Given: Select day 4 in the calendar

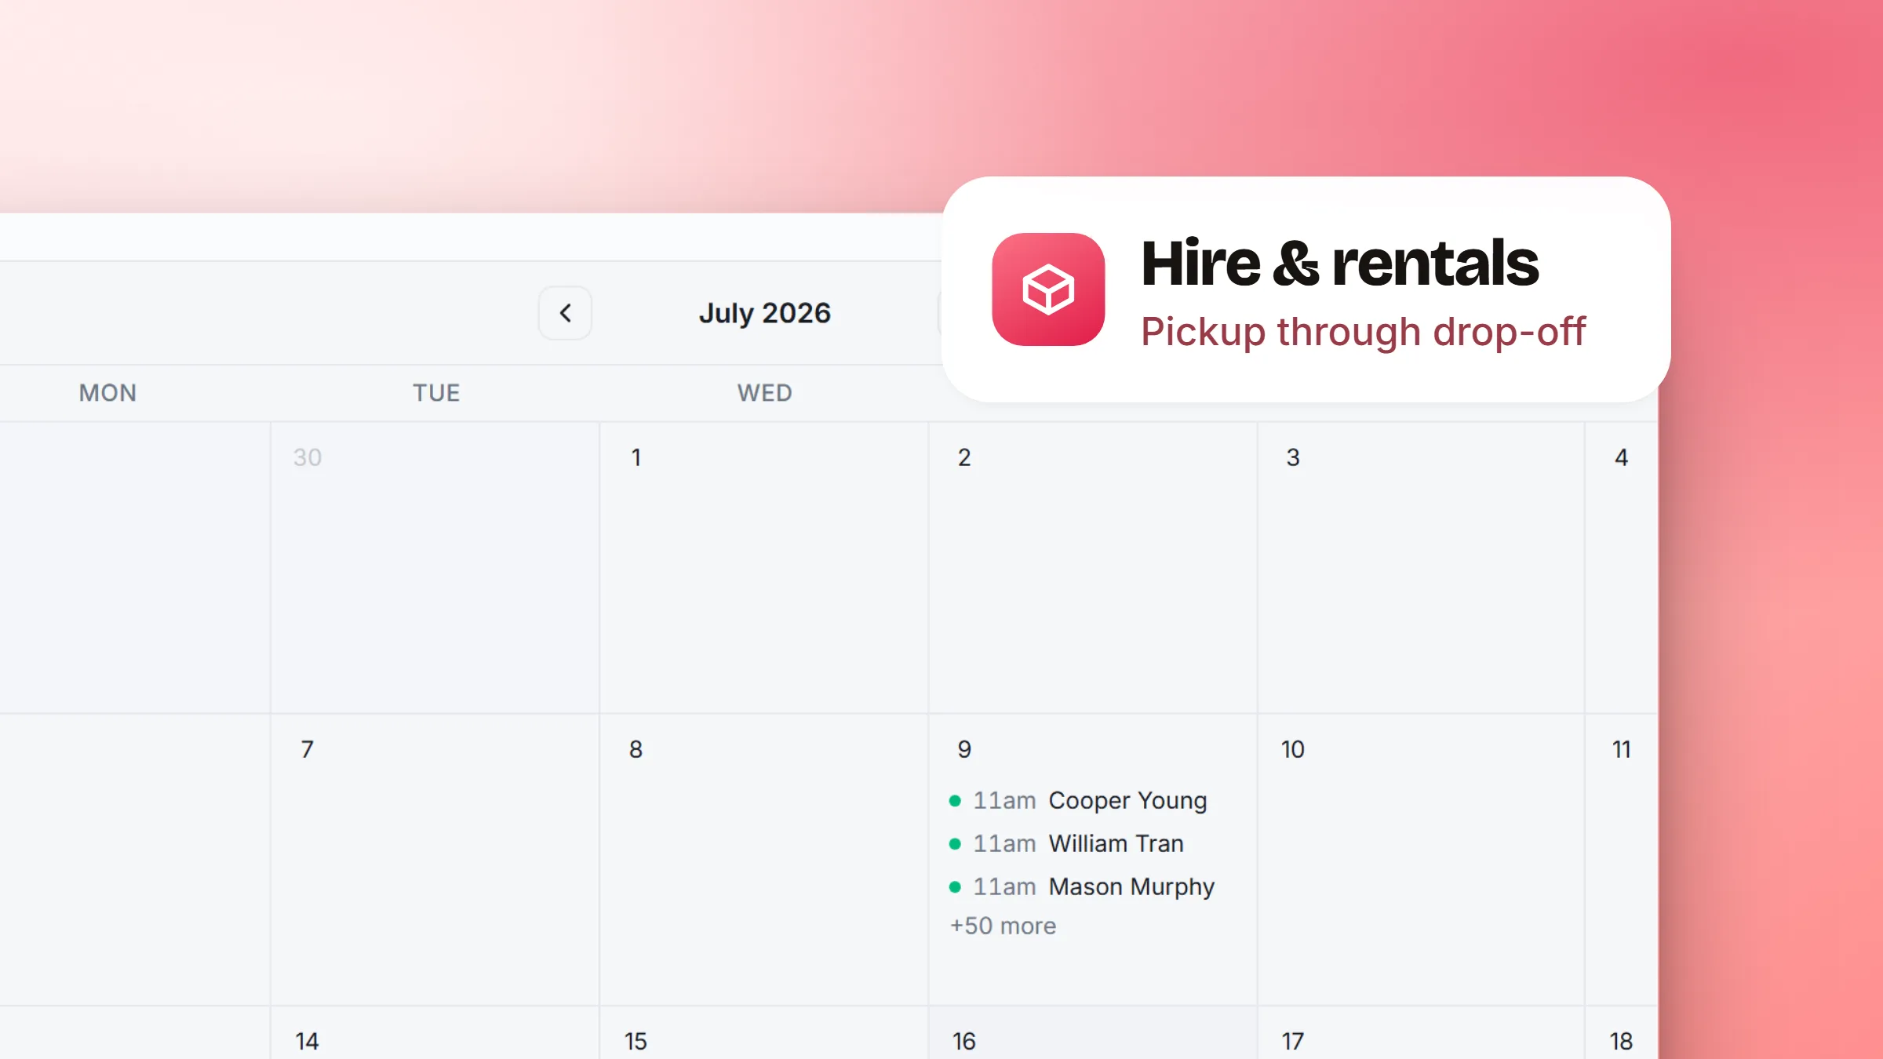Looking at the screenshot, I should (x=1621, y=457).
